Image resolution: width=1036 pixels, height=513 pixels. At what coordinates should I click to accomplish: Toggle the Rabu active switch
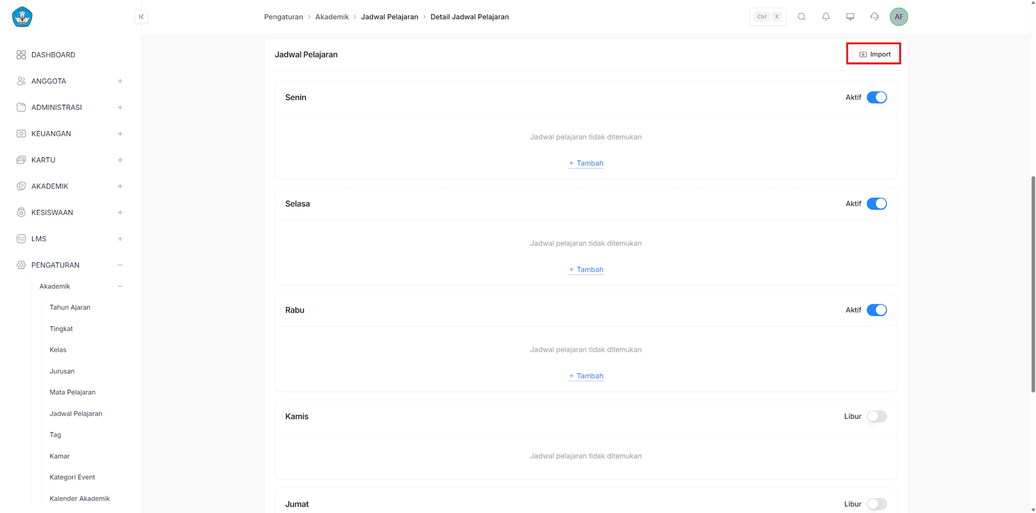(x=876, y=310)
